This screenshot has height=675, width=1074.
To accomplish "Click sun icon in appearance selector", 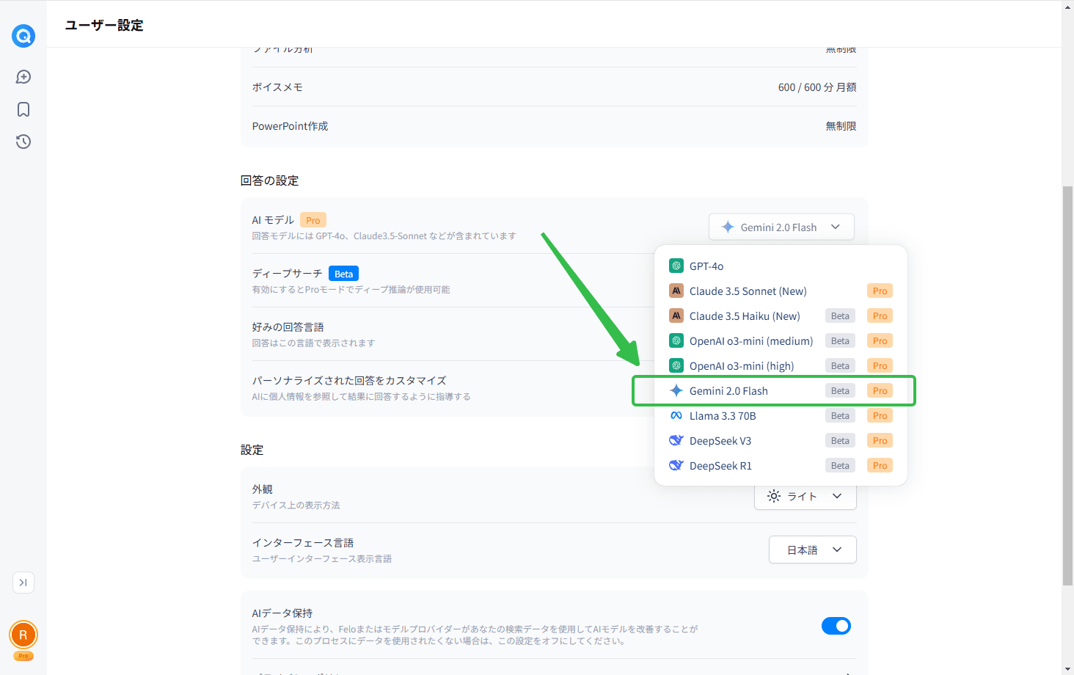I will (774, 497).
